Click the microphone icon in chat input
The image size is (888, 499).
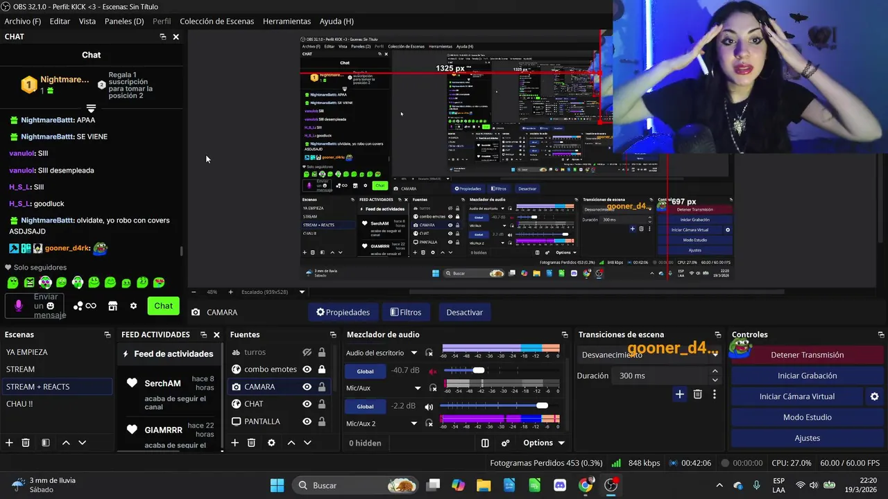[x=19, y=306]
